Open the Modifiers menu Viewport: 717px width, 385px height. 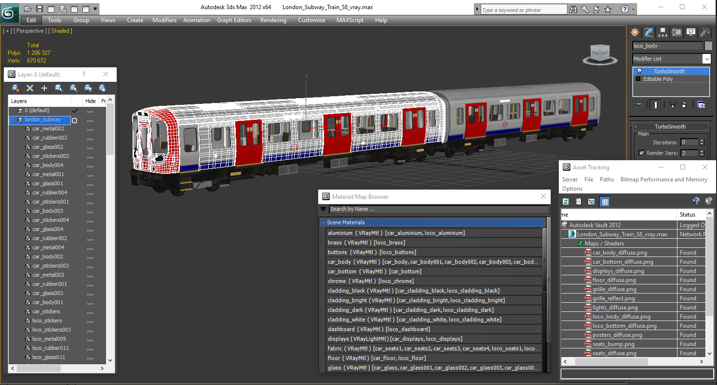point(164,20)
